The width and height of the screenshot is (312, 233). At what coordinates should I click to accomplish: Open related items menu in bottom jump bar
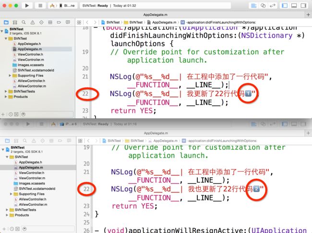80,141
